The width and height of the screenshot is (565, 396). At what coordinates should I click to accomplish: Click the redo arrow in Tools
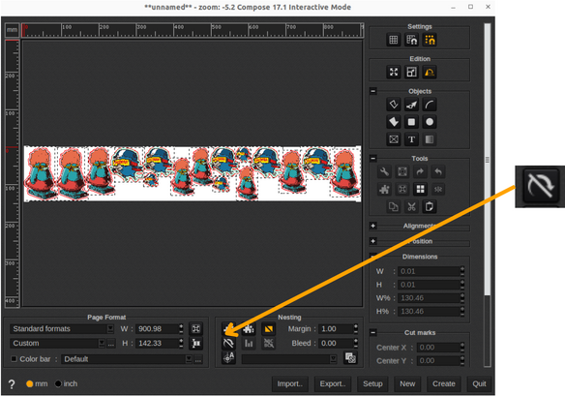[x=420, y=171]
